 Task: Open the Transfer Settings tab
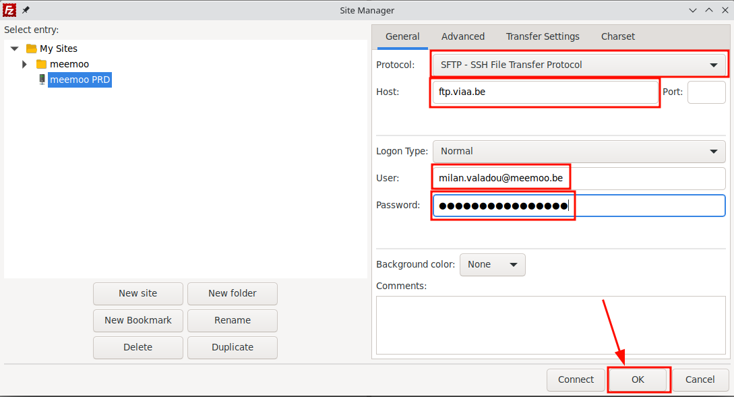click(543, 36)
